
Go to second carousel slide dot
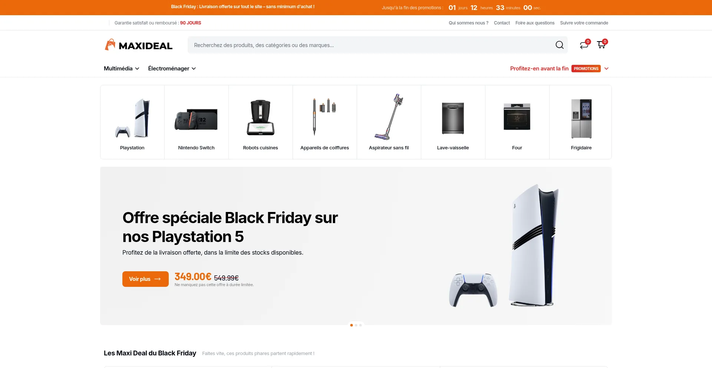(x=356, y=325)
